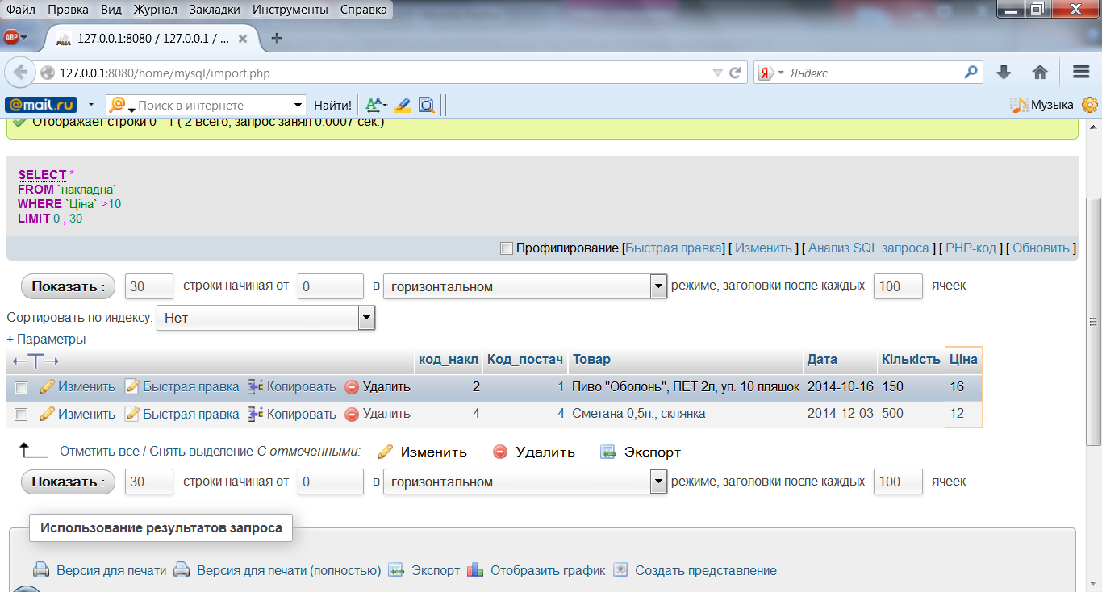Click Копировать for the Пиво row

tap(292, 387)
